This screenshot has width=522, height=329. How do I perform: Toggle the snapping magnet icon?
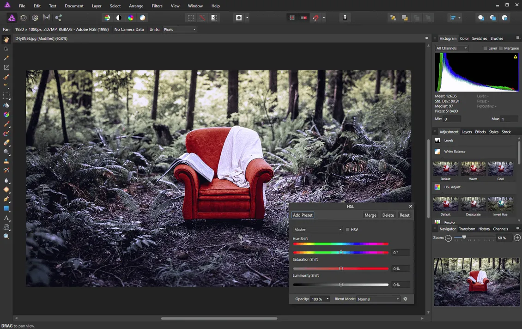pos(316,18)
